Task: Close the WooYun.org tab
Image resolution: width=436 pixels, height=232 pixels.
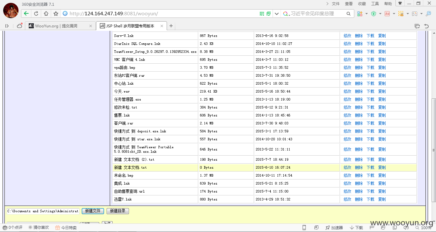Action: click(x=91, y=26)
